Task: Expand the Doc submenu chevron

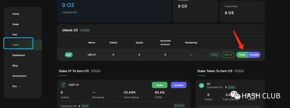Action: [19, 86]
